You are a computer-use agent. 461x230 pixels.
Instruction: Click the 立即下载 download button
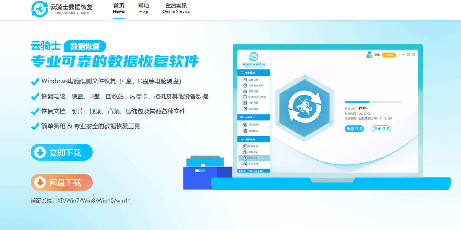click(61, 152)
